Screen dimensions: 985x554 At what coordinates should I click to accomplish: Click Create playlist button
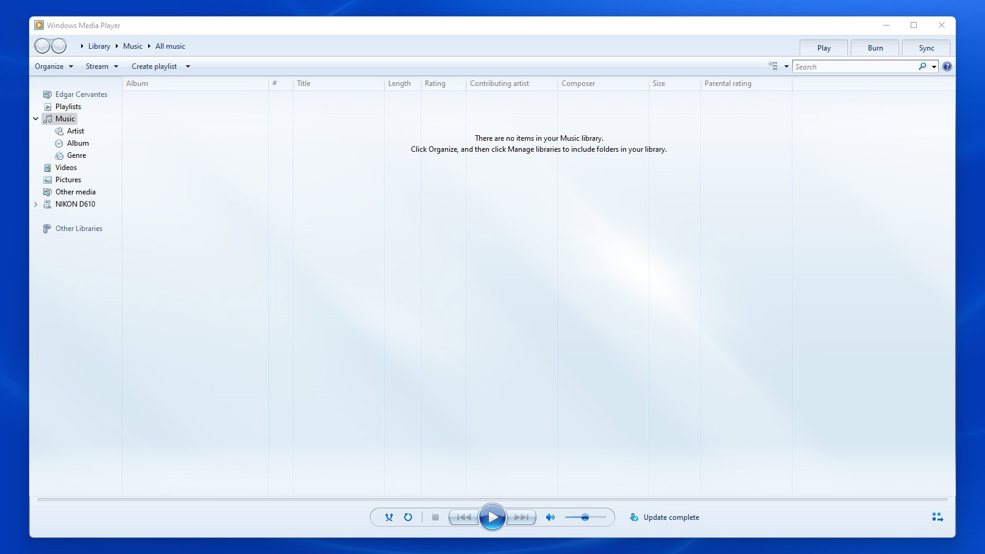154,66
